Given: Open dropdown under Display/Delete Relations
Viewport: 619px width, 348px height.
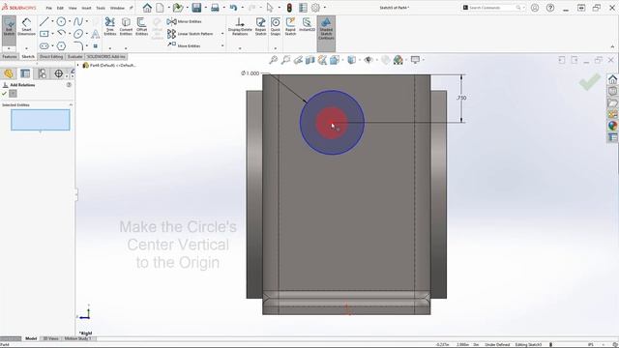Looking at the screenshot, I should click(x=240, y=48).
